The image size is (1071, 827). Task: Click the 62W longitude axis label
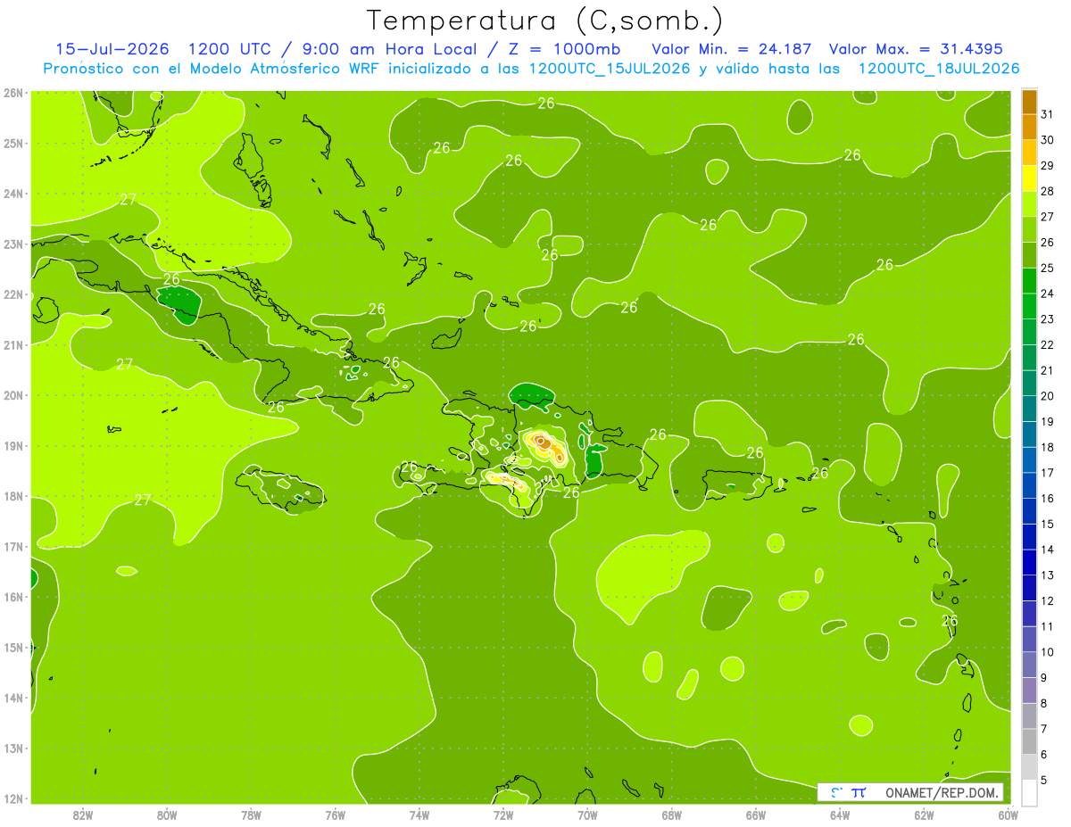[924, 815]
